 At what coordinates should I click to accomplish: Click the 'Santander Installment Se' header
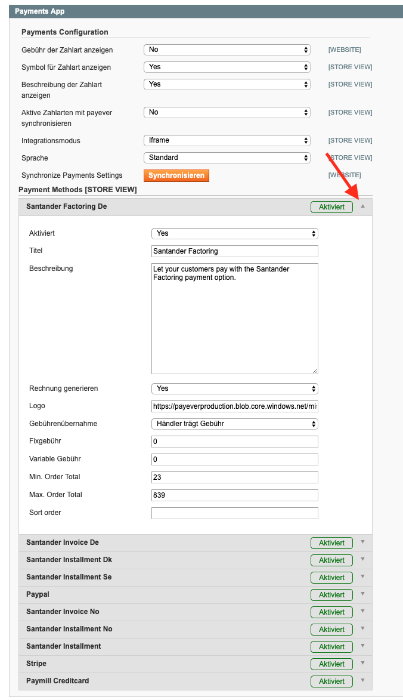coord(196,577)
